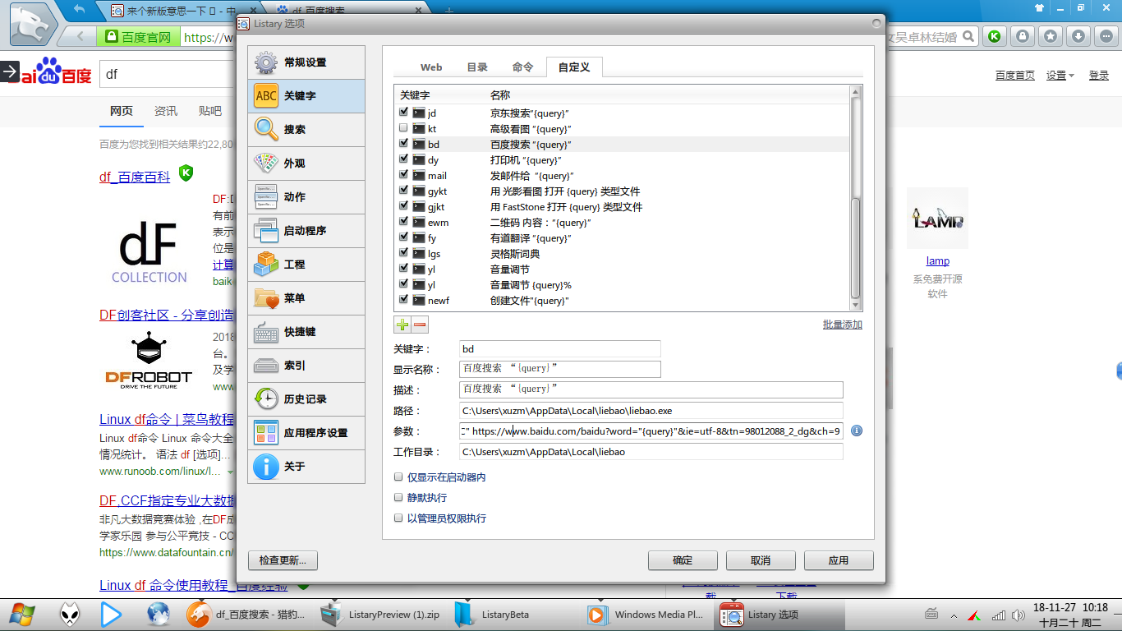Click the star favorites icon in browser
1122x631 pixels.
[1051, 36]
